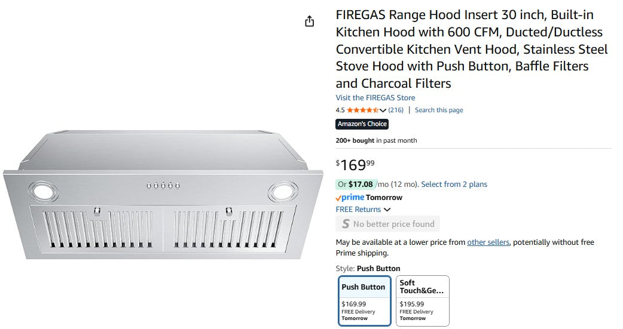
Task: Click the share icon above product image
Action: (x=309, y=21)
